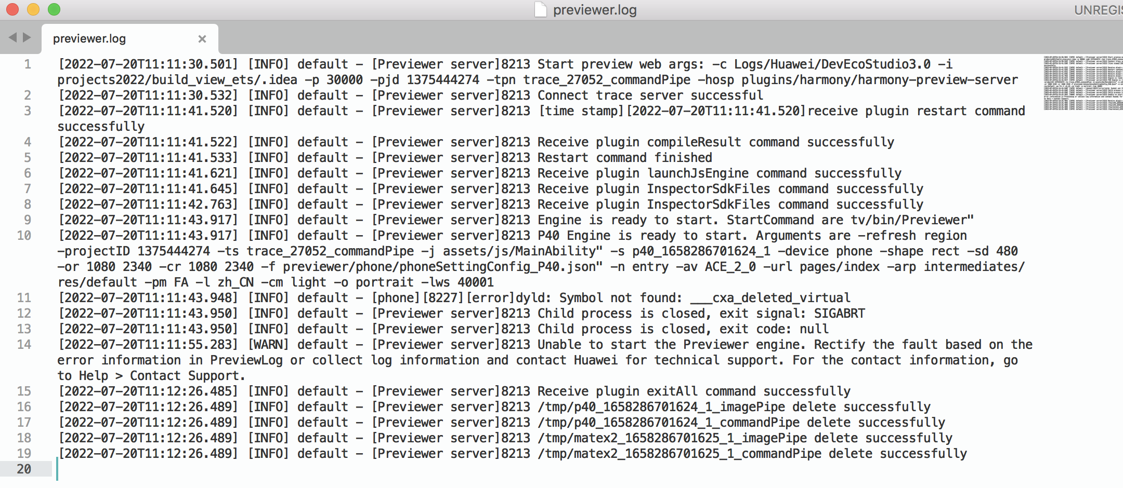Click the UNREGISTERED label in the title bar

(x=1098, y=10)
